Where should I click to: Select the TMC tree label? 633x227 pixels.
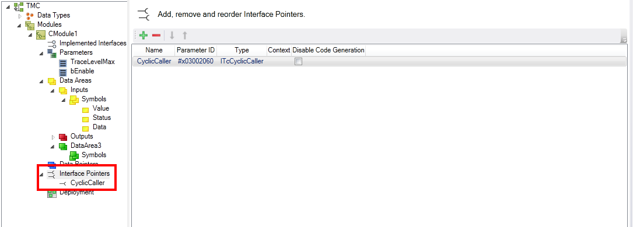pyautogui.click(x=33, y=6)
